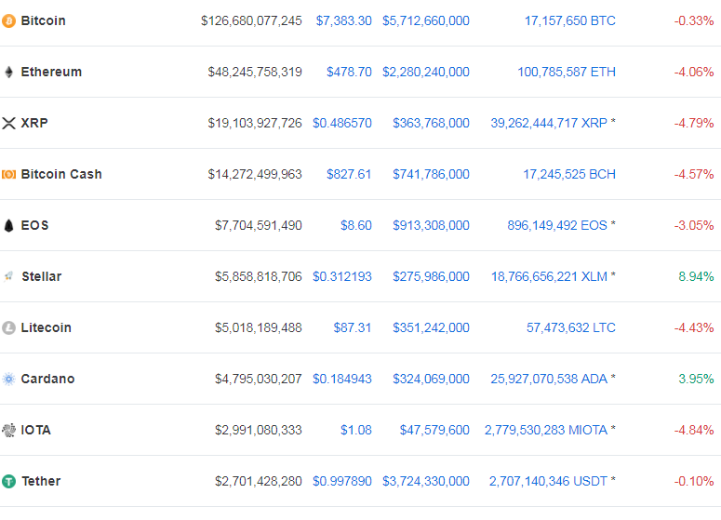
Task: Click supply 2,707,140,346 USDT
Action: coord(548,481)
